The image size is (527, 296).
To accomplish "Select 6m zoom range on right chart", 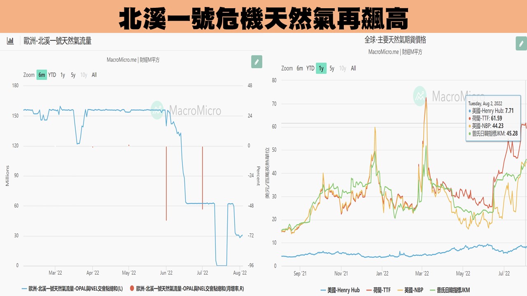I will [300, 68].
